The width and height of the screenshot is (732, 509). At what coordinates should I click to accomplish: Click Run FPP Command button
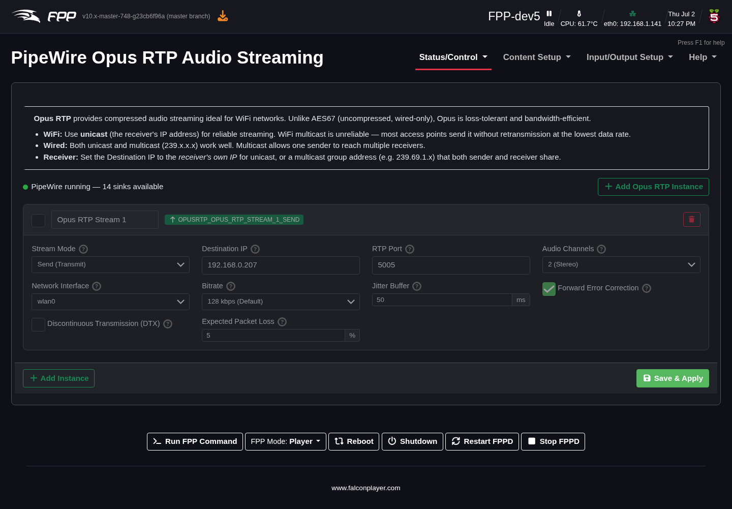195,441
